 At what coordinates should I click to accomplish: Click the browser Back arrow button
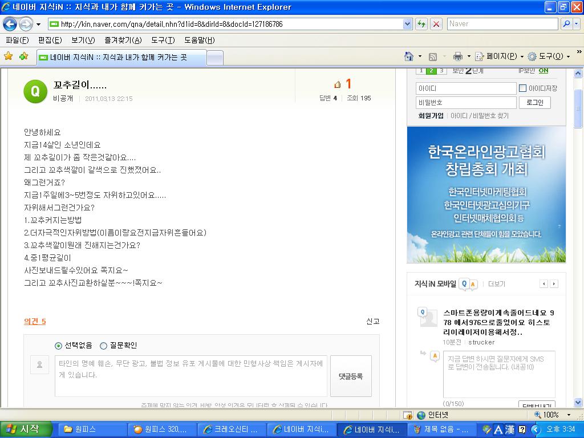(10, 24)
